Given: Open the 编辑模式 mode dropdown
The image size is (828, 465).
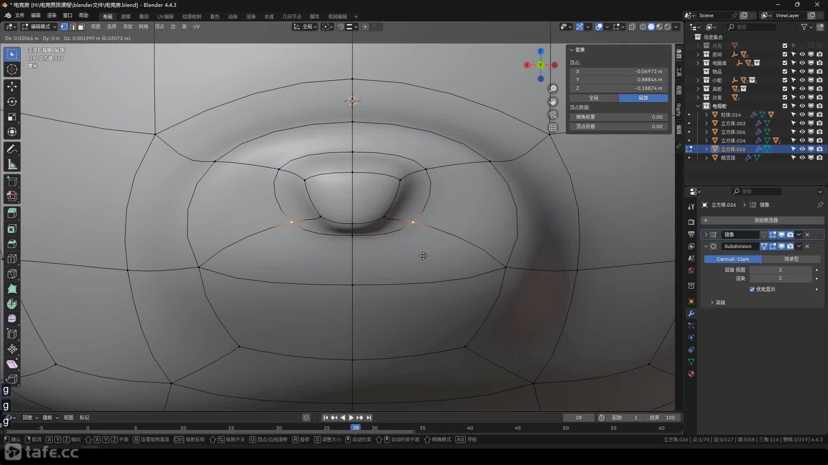Looking at the screenshot, I should point(40,27).
